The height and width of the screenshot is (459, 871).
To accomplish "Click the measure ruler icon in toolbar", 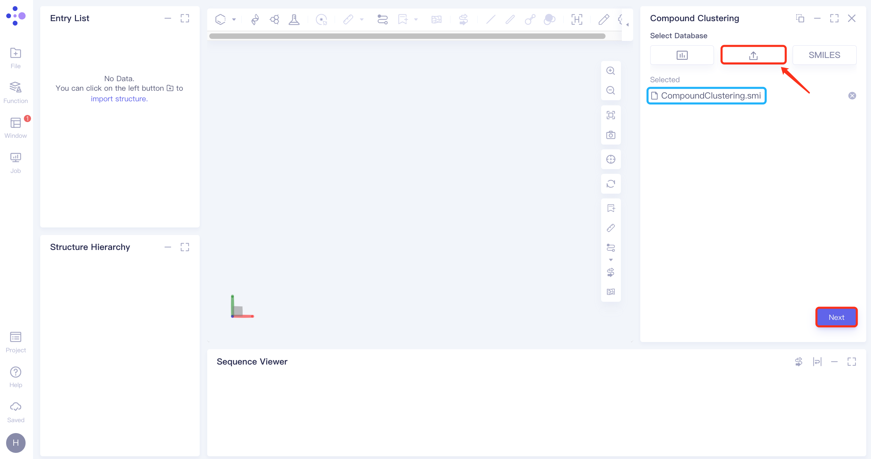I will coord(348,19).
